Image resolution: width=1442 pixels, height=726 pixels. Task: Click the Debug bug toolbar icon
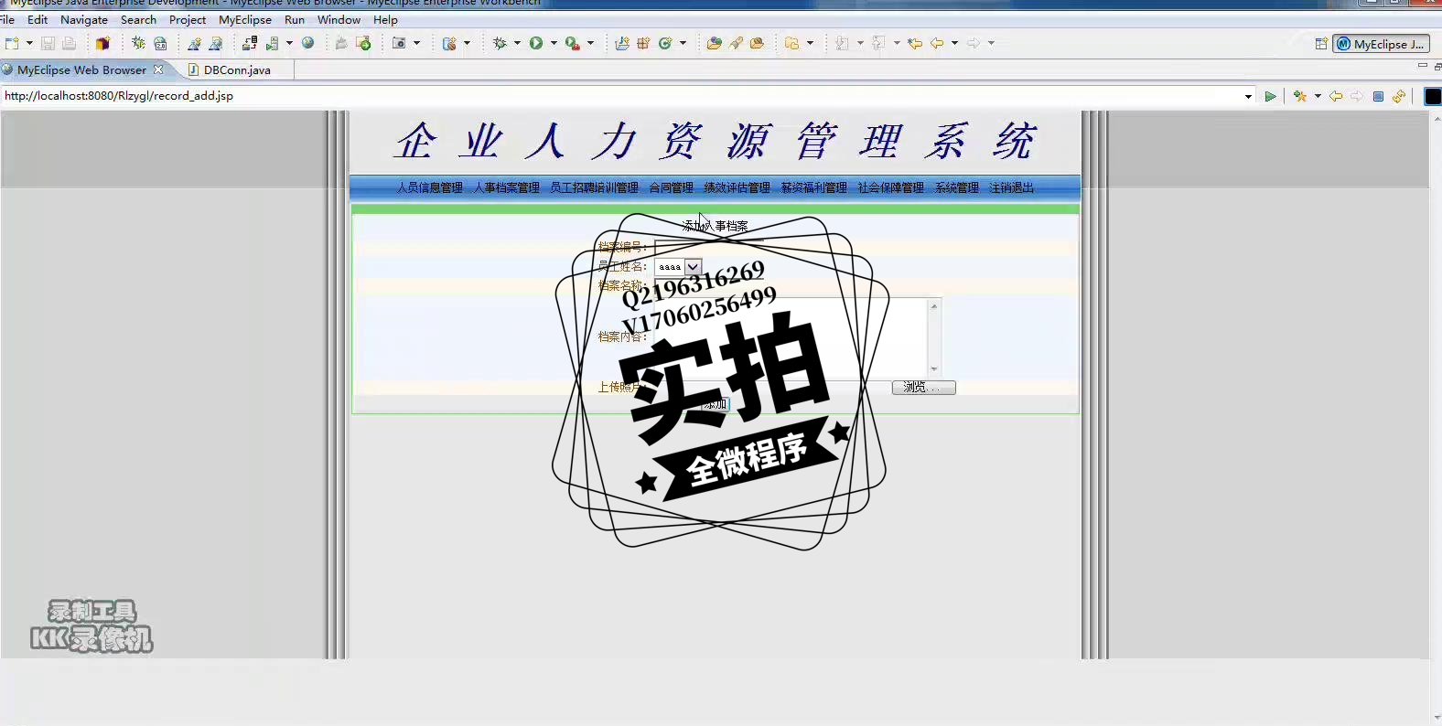click(x=500, y=43)
